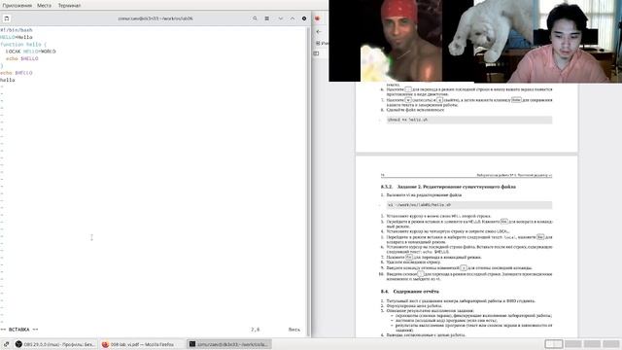Click the last line 'hello' in vi
This screenshot has height=350, width=622.
point(8,80)
